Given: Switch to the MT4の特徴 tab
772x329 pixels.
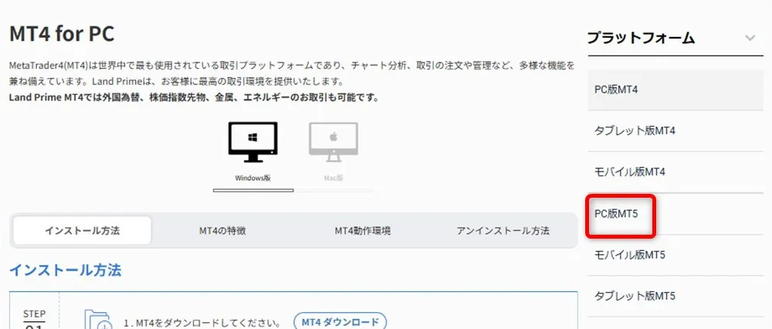Looking at the screenshot, I should point(222,230).
